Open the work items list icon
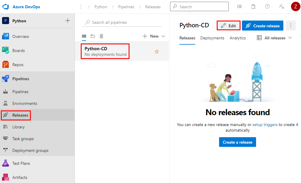301x183 pixels. [239, 6]
